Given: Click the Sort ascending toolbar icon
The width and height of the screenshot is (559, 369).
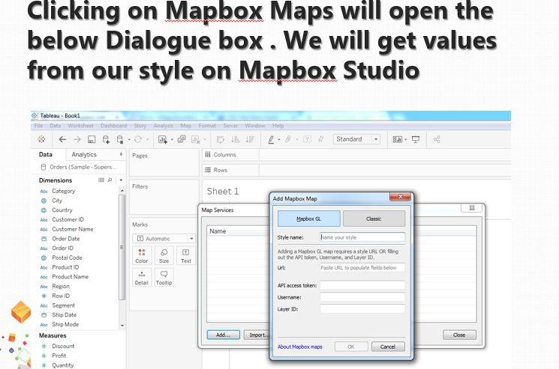Looking at the screenshot, I should (236, 139).
